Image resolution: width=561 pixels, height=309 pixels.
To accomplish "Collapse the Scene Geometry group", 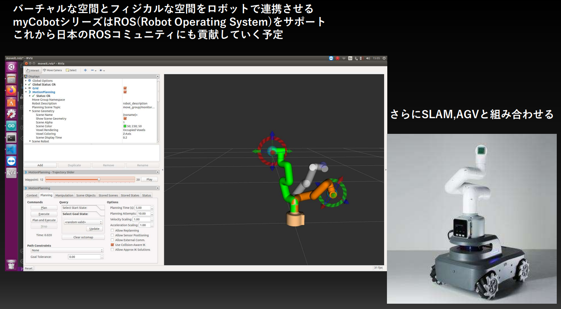I will point(30,111).
